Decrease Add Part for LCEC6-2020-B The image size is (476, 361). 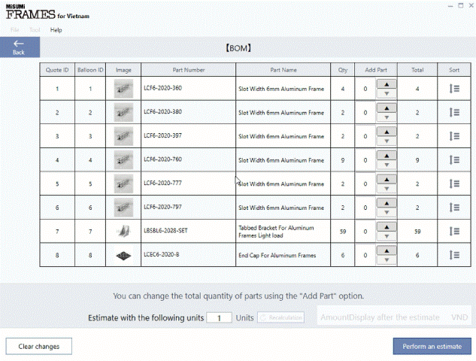[387, 261]
